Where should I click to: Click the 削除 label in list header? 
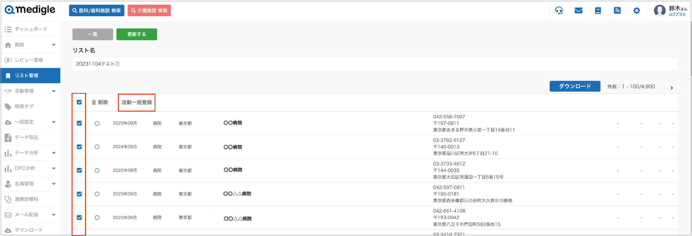click(x=103, y=102)
